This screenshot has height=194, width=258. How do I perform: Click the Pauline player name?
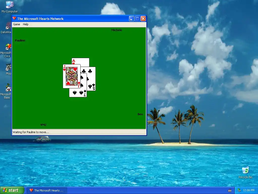20,40
